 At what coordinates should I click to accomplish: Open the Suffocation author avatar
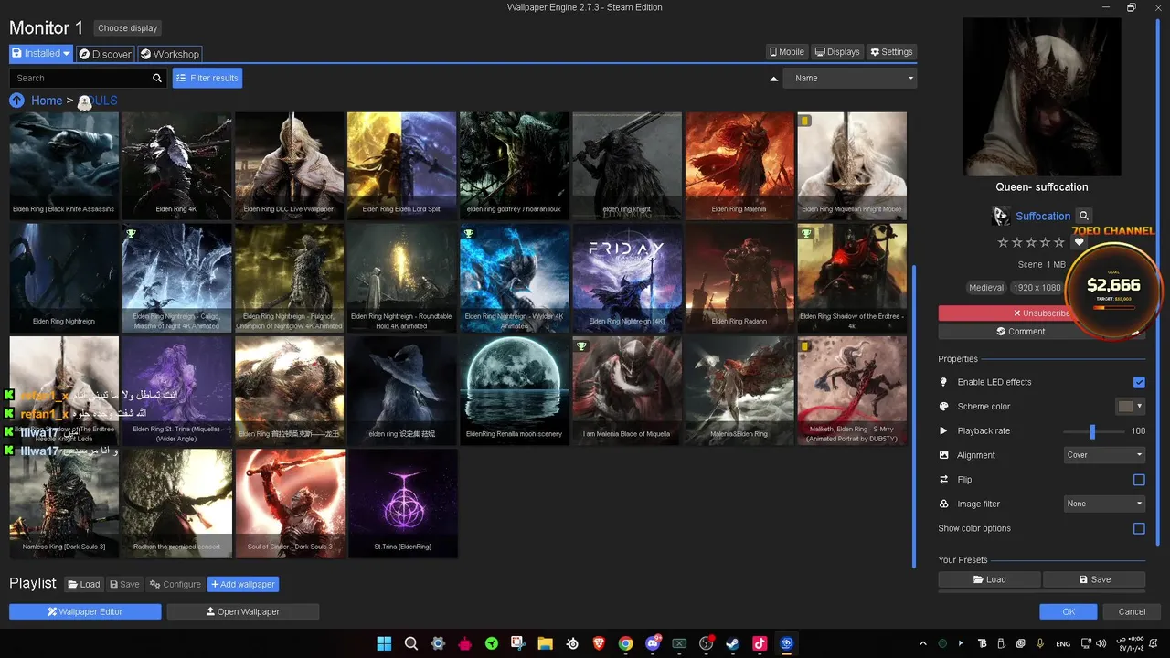(x=1000, y=217)
